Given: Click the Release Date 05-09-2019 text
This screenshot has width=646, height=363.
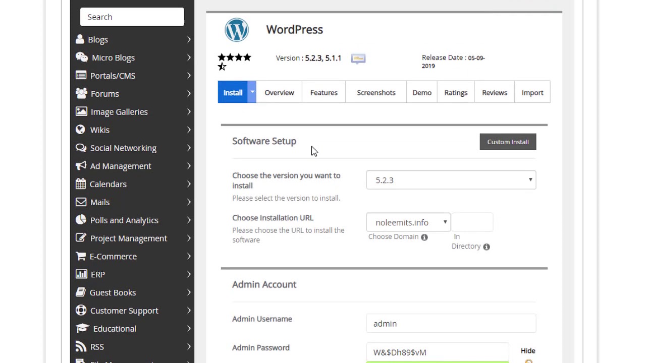Looking at the screenshot, I should pos(453,62).
